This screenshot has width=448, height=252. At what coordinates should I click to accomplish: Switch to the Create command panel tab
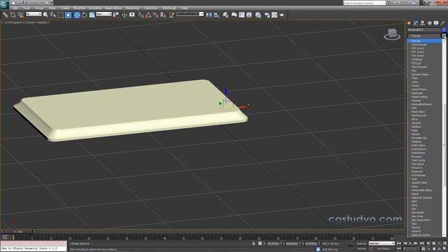(409, 23)
